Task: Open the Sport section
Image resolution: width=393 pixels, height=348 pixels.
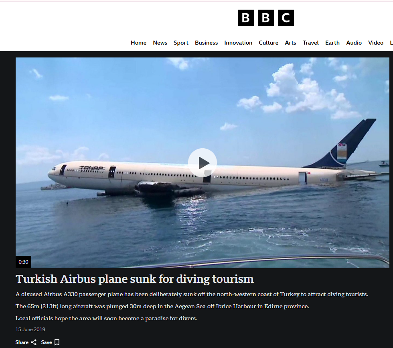Action: point(181,43)
